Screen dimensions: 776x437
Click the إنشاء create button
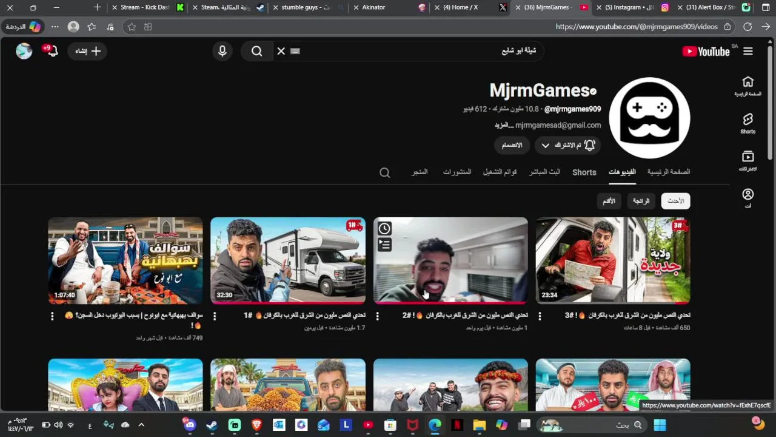(88, 51)
